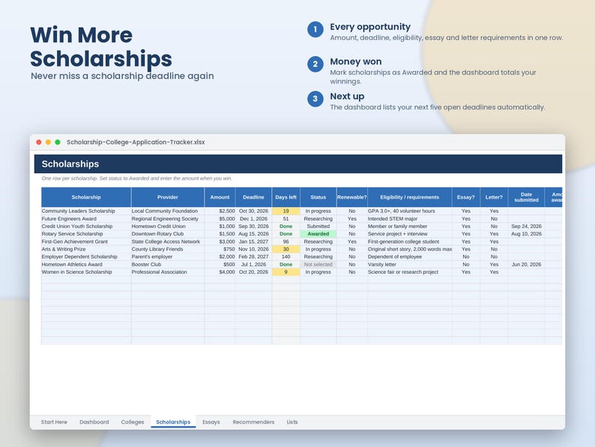
Task: Select the gray Not selected status cell
Action: click(318, 264)
